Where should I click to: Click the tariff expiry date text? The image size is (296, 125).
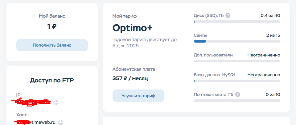(x=144, y=43)
